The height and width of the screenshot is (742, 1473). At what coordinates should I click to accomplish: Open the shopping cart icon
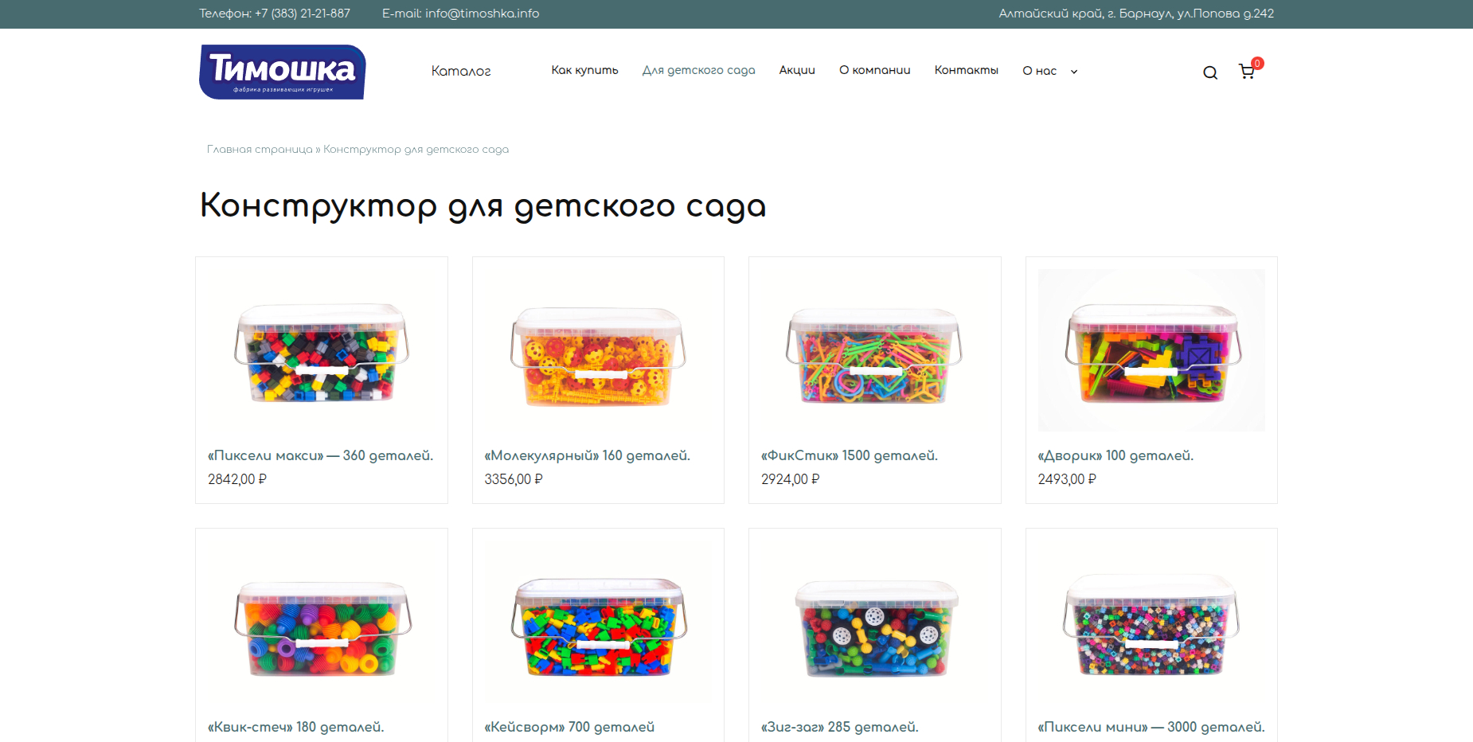click(1247, 72)
